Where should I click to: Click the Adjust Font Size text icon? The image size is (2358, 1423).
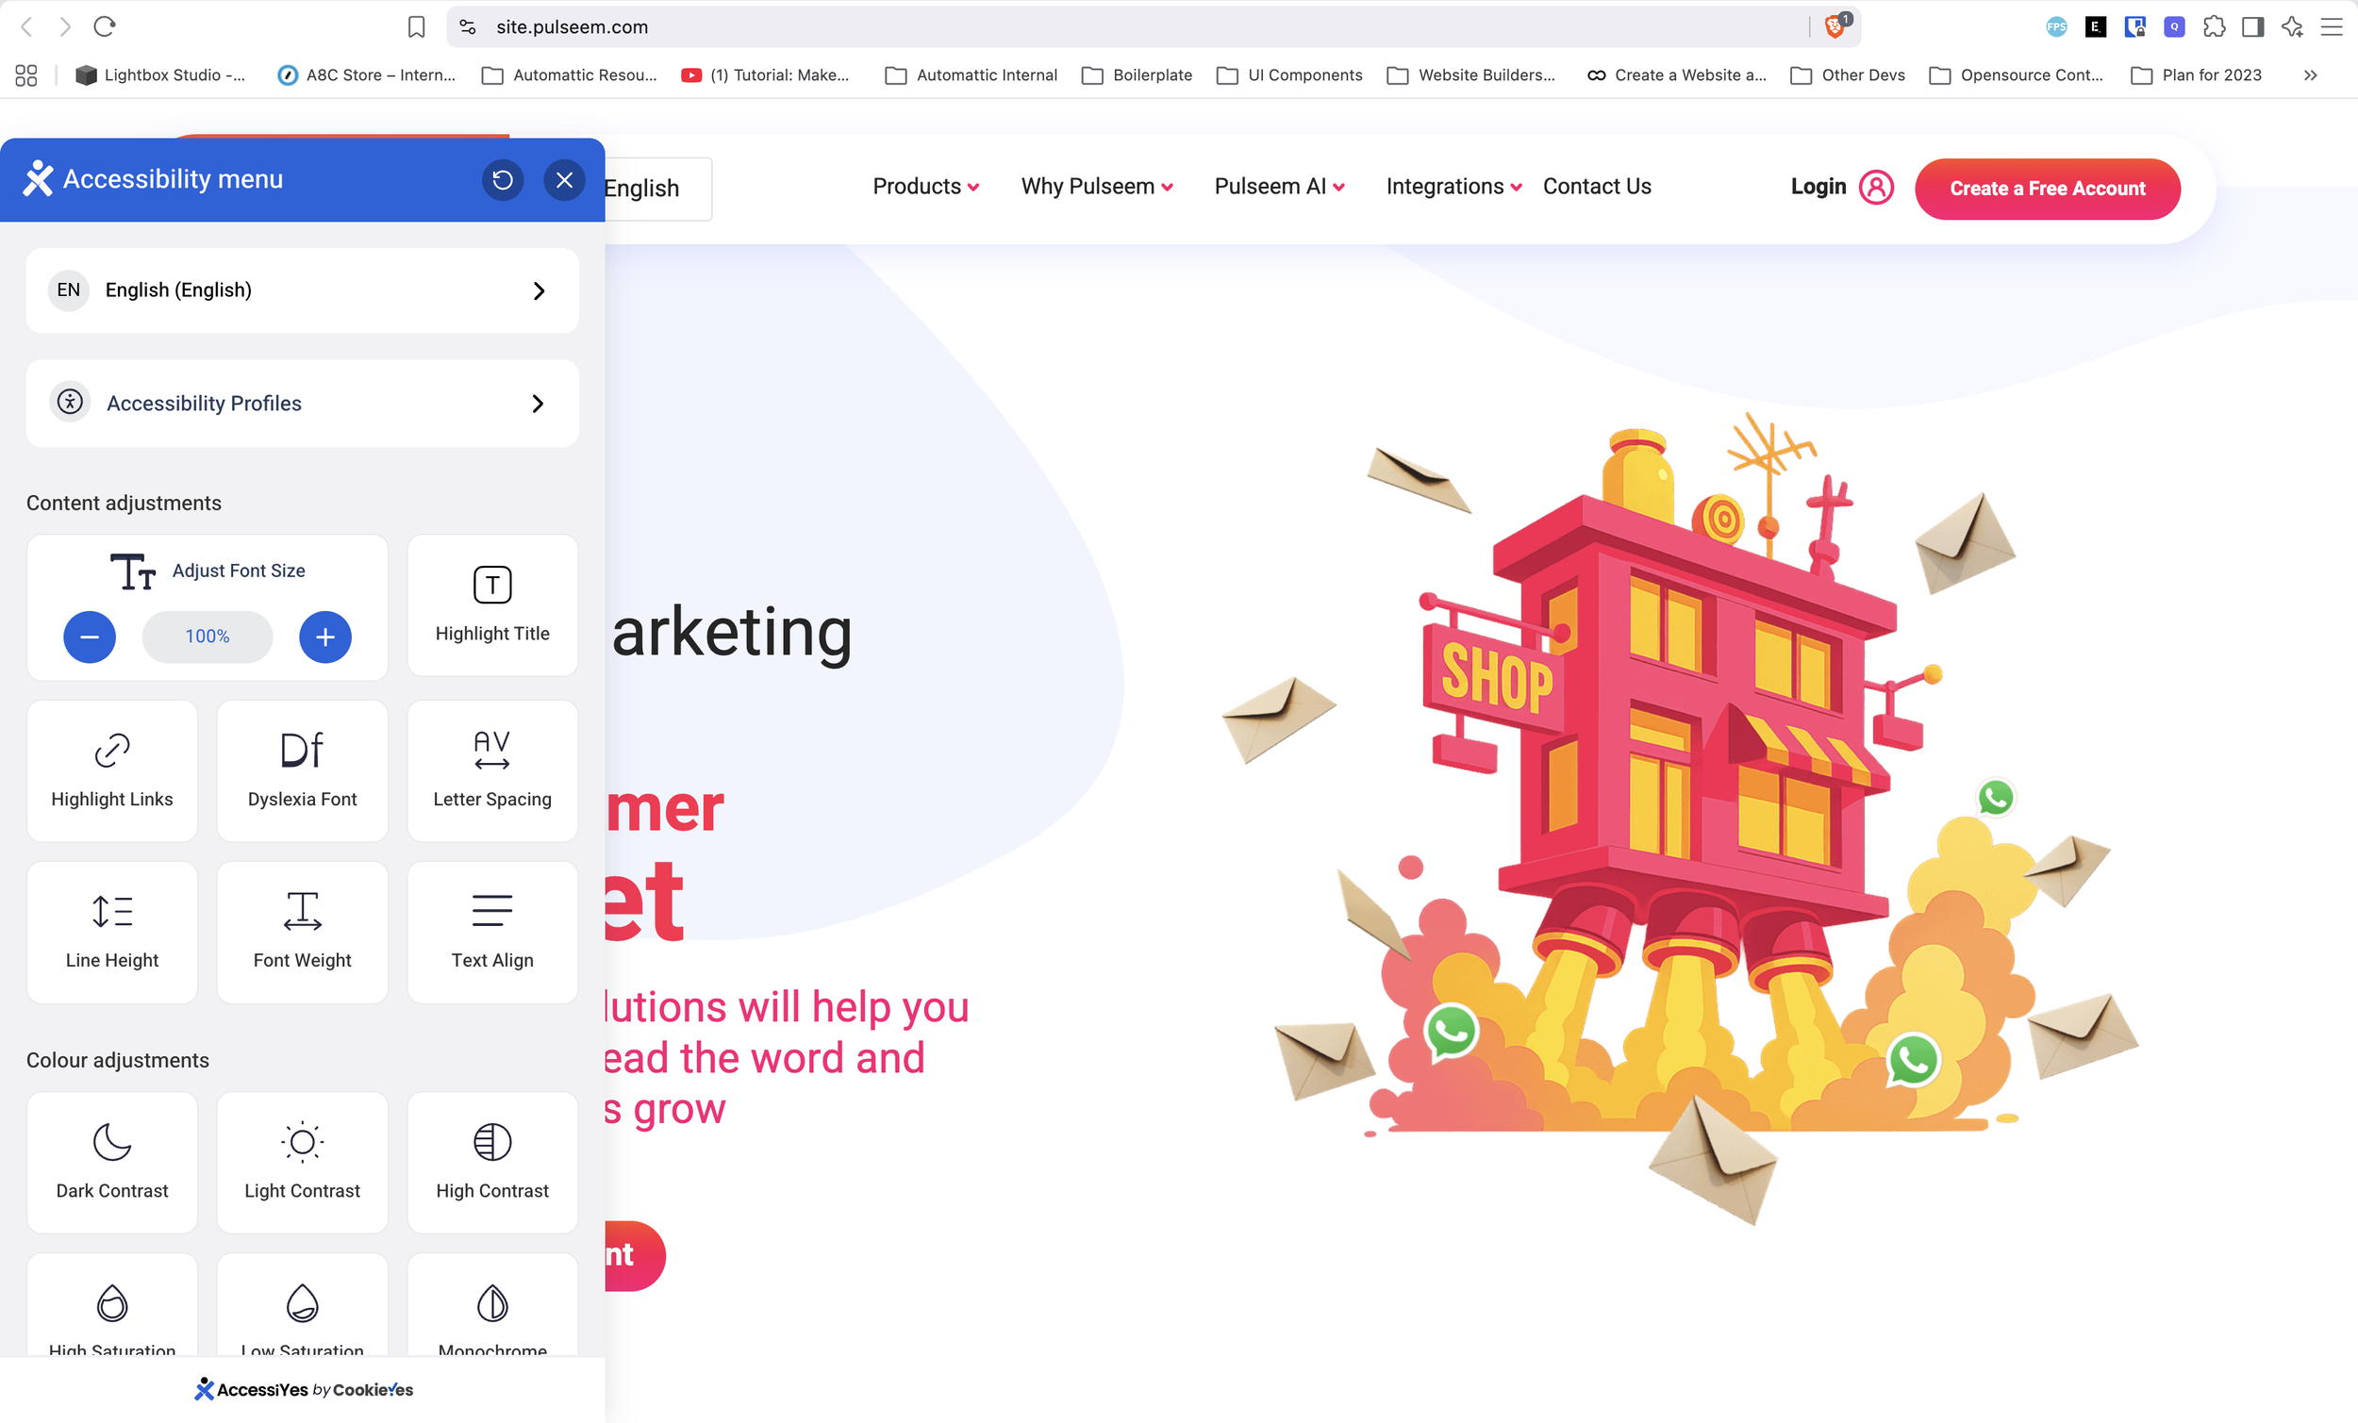coord(133,571)
